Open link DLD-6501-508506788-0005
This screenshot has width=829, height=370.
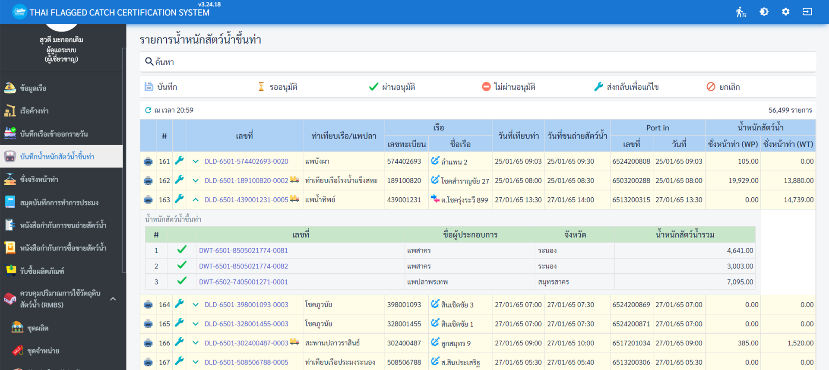[246, 362]
